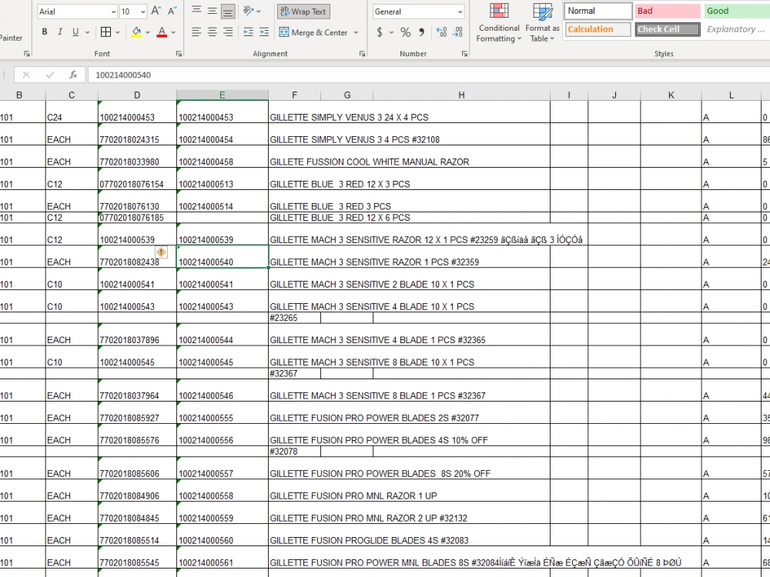Select cell #23265

295,318
